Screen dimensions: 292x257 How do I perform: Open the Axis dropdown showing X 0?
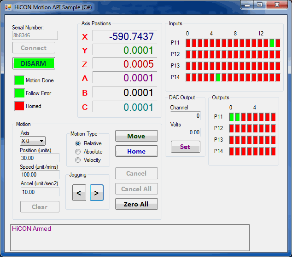(x=33, y=141)
